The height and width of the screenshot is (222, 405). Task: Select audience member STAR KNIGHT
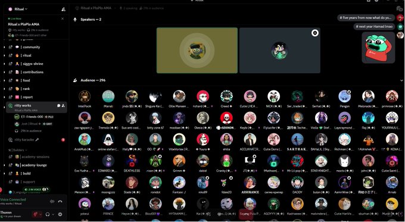click(x=321, y=164)
